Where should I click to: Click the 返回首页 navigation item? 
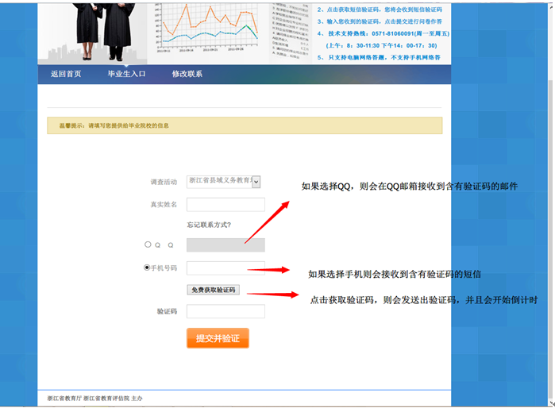(x=66, y=74)
